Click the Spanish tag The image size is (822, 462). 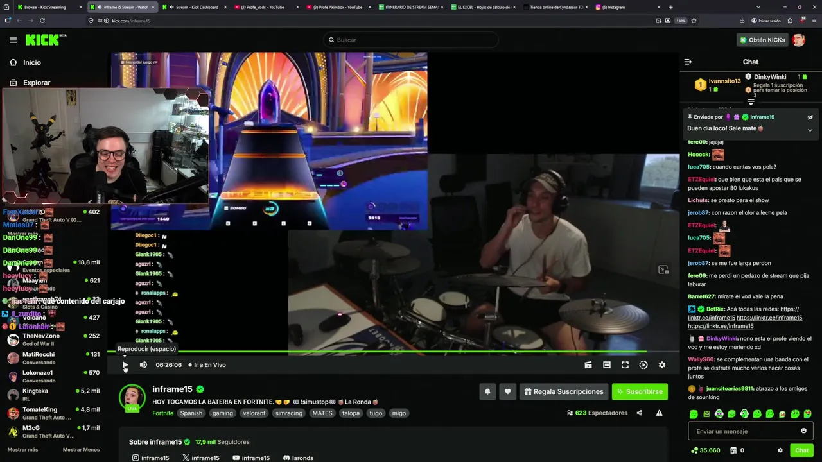191,413
